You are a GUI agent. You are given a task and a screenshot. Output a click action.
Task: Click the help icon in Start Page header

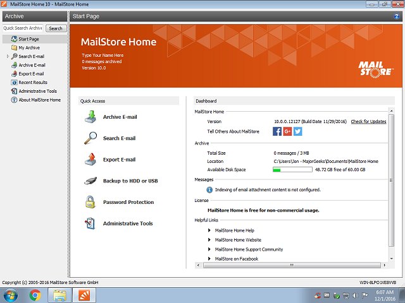coord(396,16)
